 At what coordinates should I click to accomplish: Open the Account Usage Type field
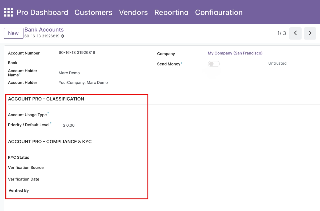pyautogui.click(x=103, y=115)
